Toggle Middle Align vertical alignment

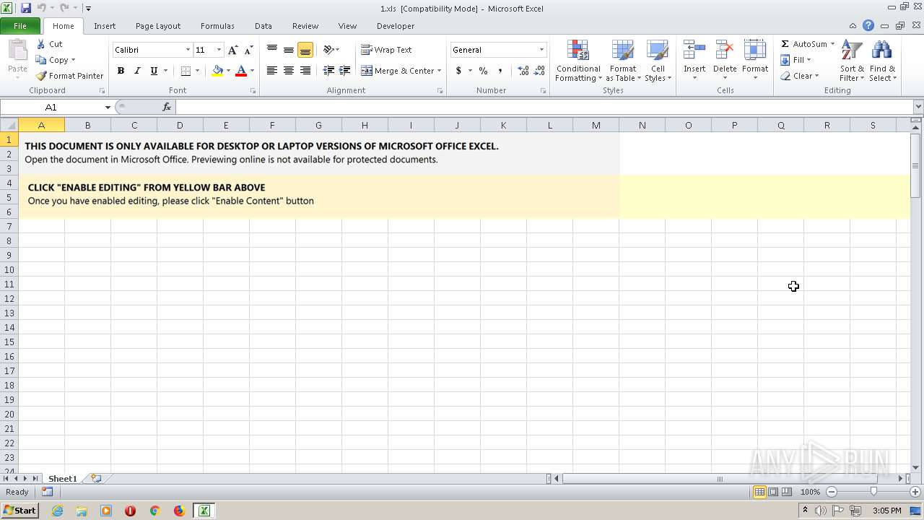point(289,50)
